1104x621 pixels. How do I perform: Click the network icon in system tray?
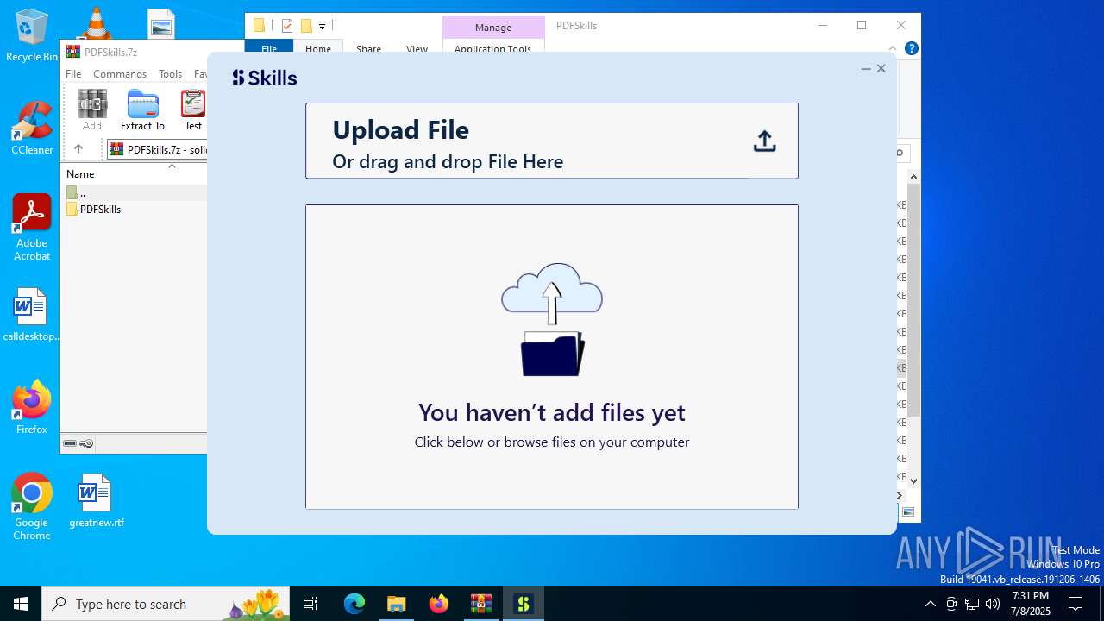[972, 604]
